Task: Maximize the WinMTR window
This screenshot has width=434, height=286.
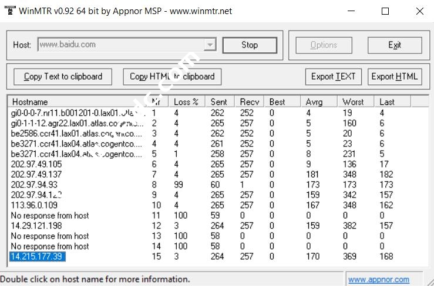Action: click(385, 11)
